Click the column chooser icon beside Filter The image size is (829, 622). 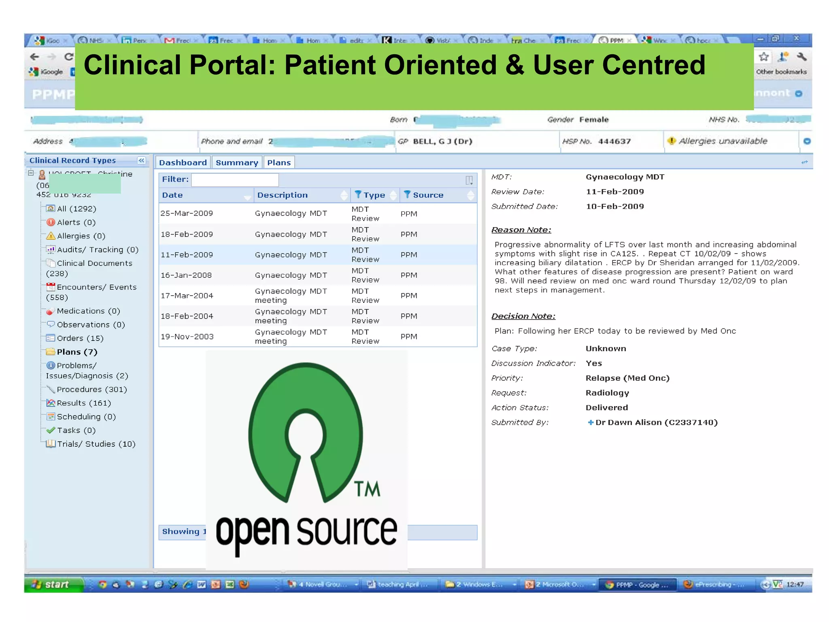[469, 180]
